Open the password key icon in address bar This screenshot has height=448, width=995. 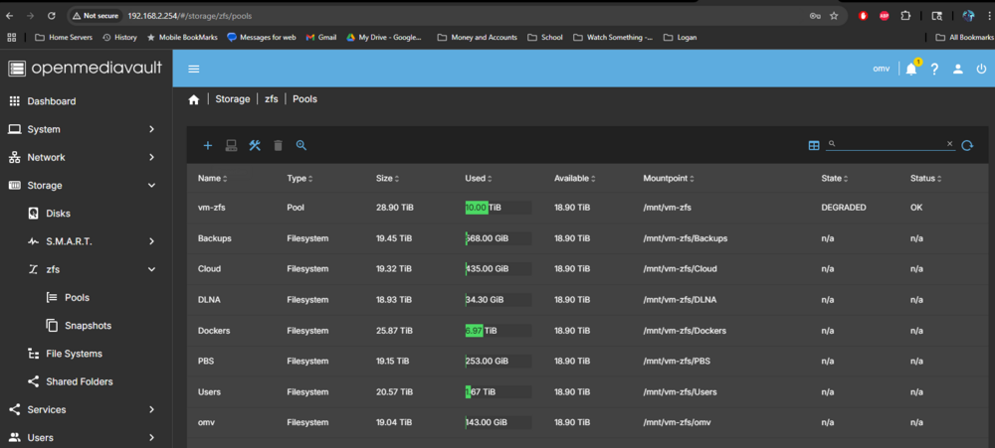click(815, 16)
